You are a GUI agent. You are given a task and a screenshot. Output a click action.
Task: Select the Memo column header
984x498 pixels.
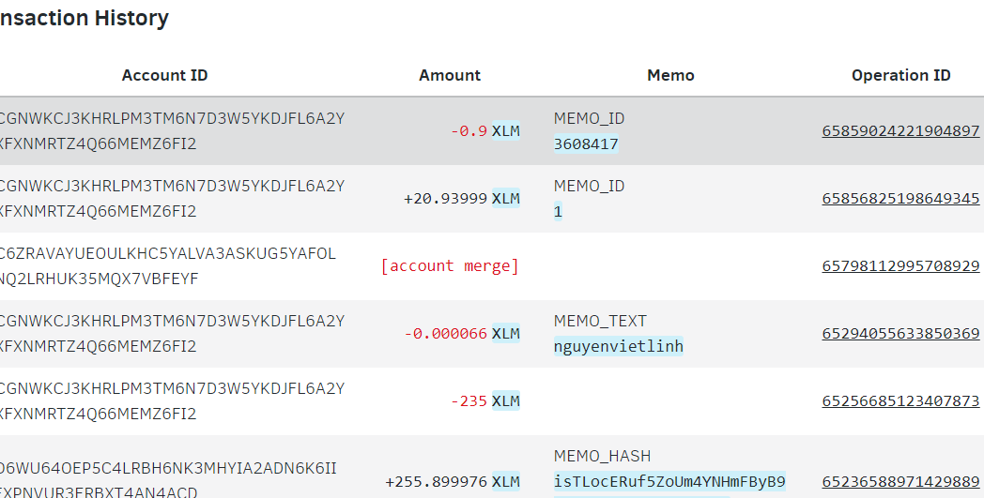[x=670, y=76]
